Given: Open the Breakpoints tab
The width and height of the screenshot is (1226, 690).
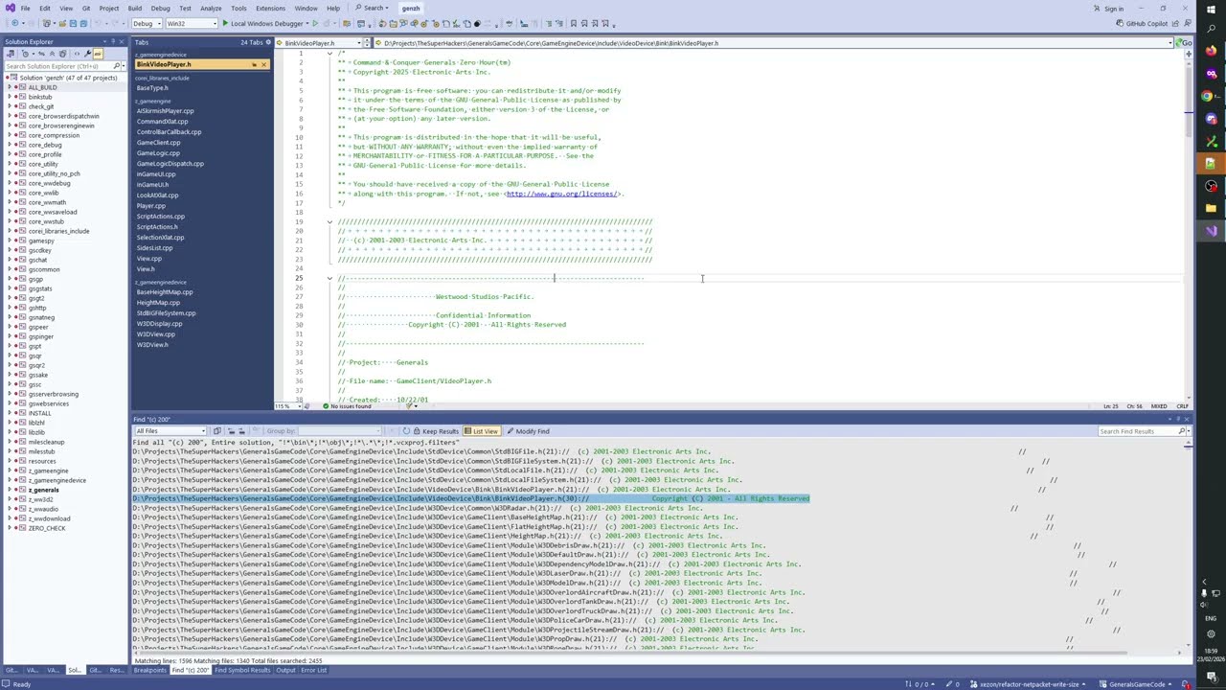Looking at the screenshot, I should point(149,670).
